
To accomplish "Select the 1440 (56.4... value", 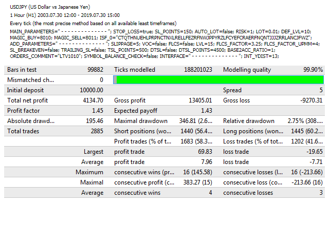I will 196,131.
